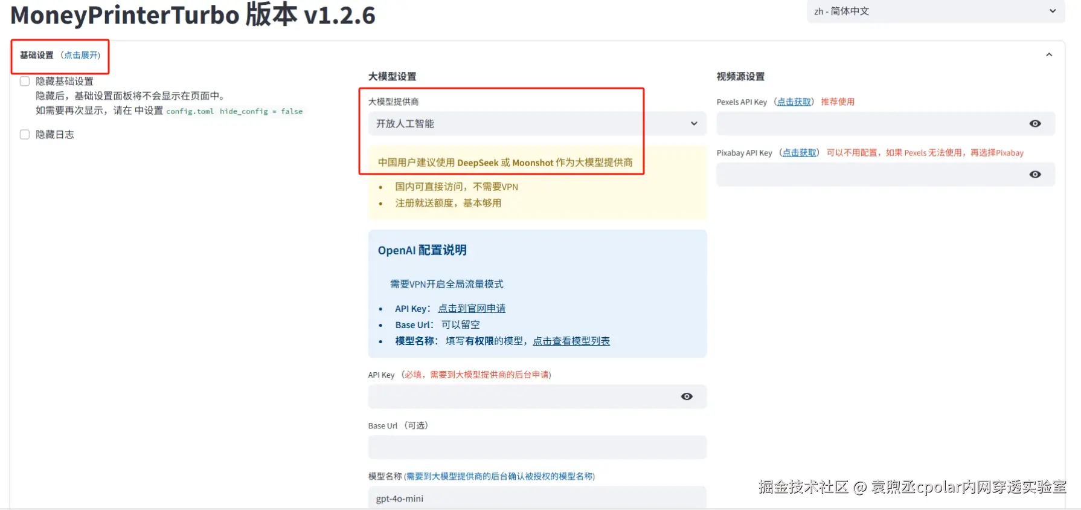Image resolution: width=1081 pixels, height=510 pixels.
Task: Tick the 隐藏日志 checkbox
Action: point(25,134)
